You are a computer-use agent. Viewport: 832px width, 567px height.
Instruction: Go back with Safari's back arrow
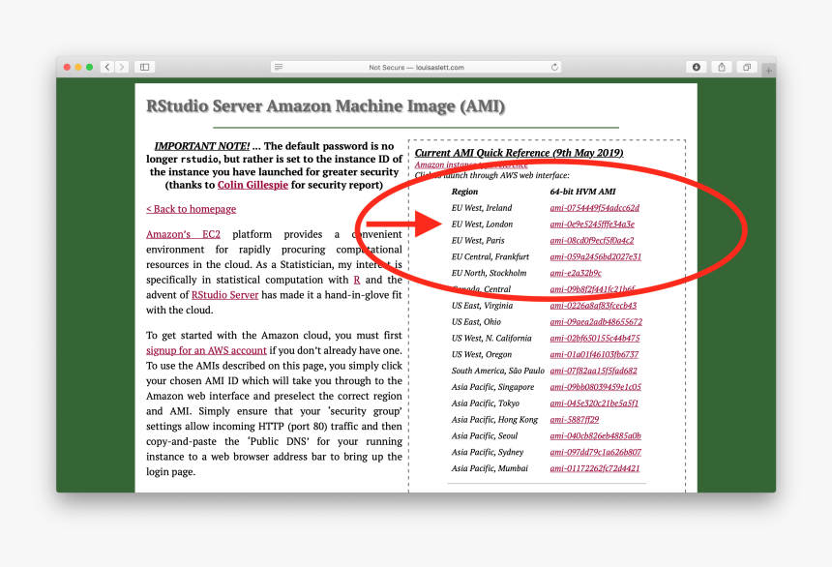(x=107, y=67)
